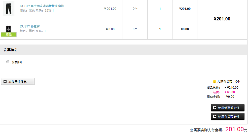Click the 活动金额 -¥9.00 discount line
This screenshot has height=134, width=249.
pyautogui.click(x=220, y=97)
